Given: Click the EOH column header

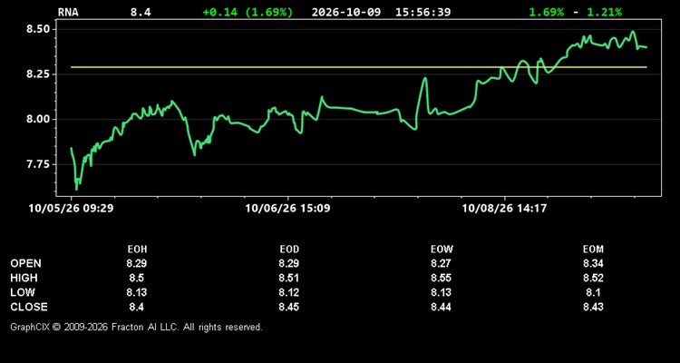Looking at the screenshot, I should coord(137,250).
